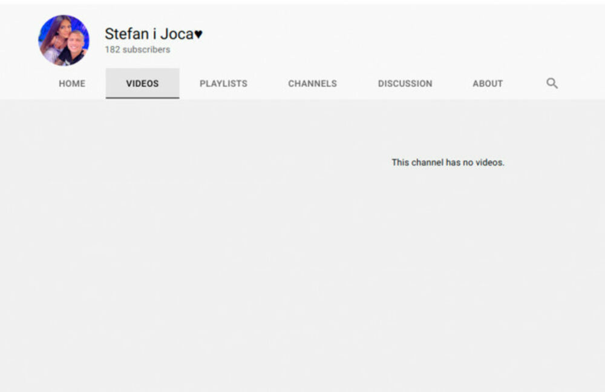Click the 182 subscribers count

137,50
